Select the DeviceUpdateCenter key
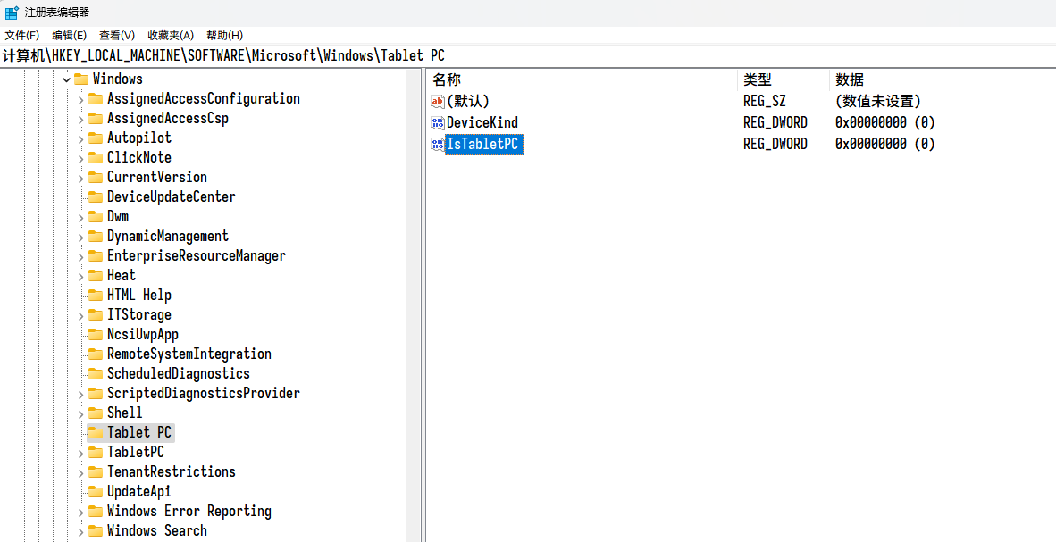 [x=171, y=197]
